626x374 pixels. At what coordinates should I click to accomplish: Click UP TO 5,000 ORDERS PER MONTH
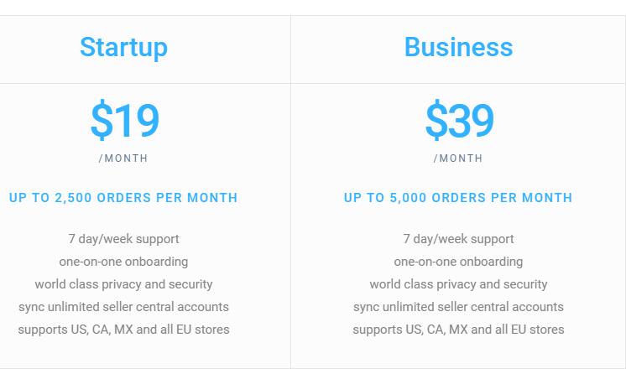point(458,198)
